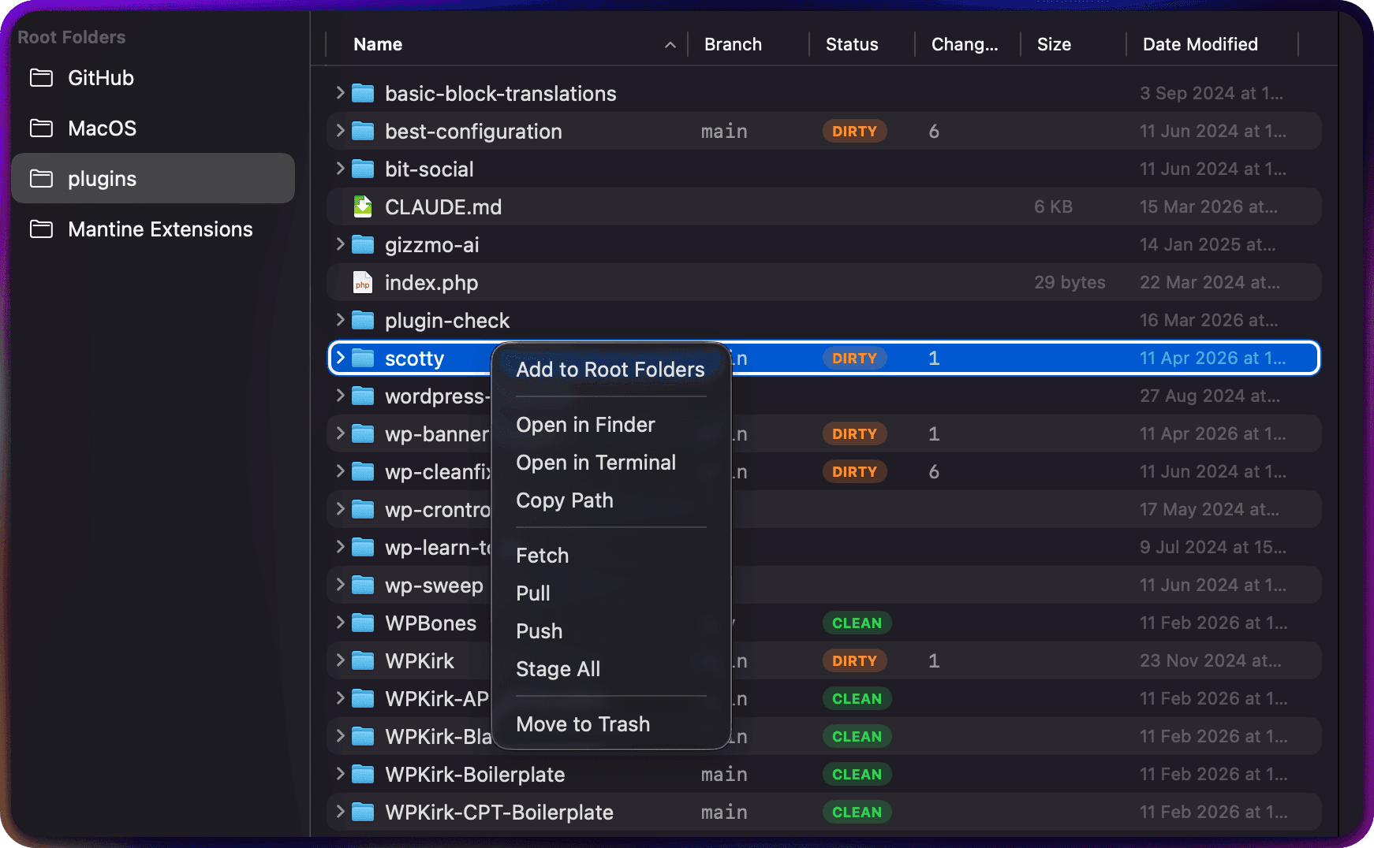Click the plugin-check folder icon
1374x848 pixels.
pyautogui.click(x=363, y=320)
